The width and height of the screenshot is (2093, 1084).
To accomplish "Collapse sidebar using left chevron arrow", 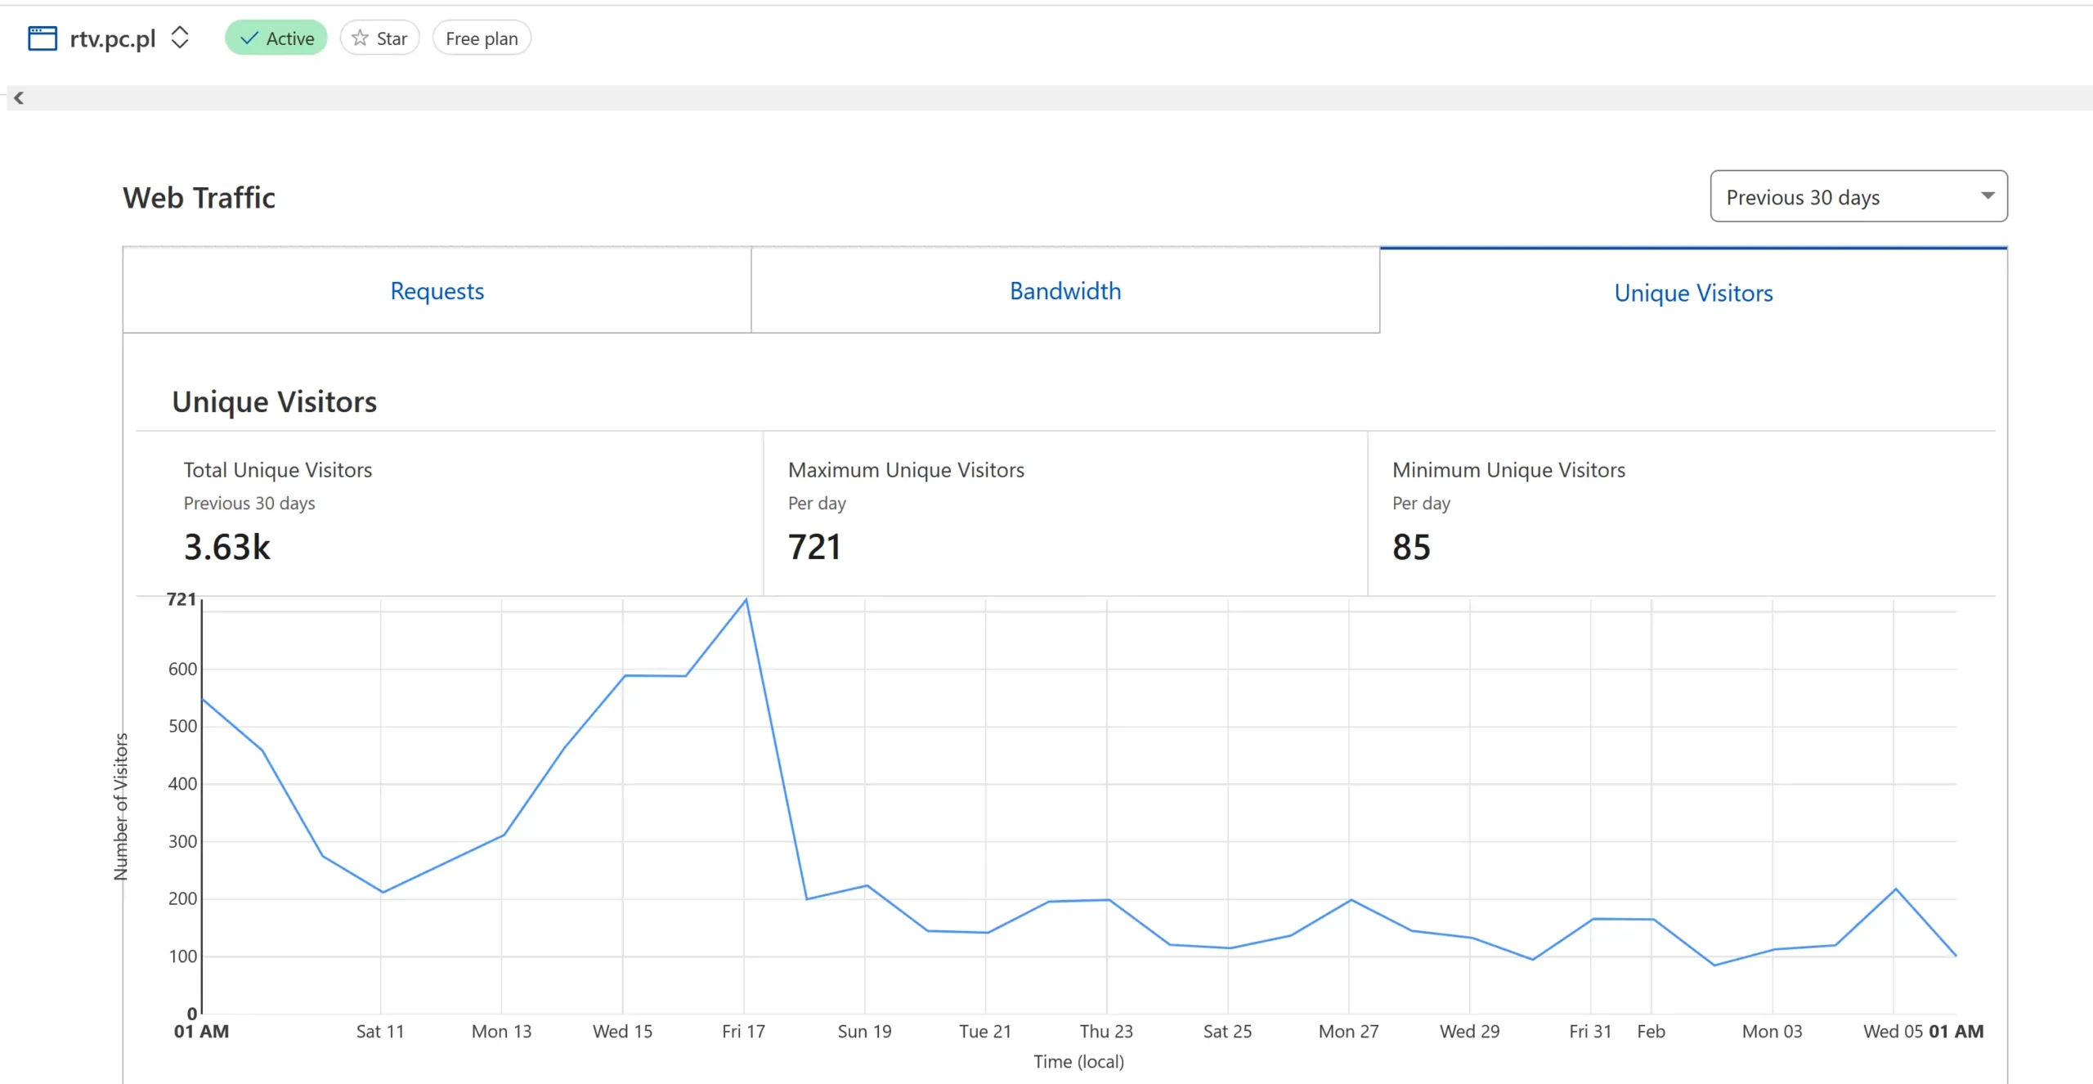I will pyautogui.click(x=19, y=98).
